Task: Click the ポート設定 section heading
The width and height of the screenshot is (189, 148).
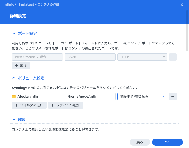Action: 27,33
